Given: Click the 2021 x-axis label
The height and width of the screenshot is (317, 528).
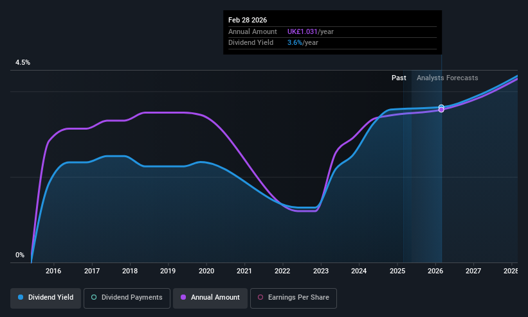Looking at the screenshot, I should tap(244, 271).
